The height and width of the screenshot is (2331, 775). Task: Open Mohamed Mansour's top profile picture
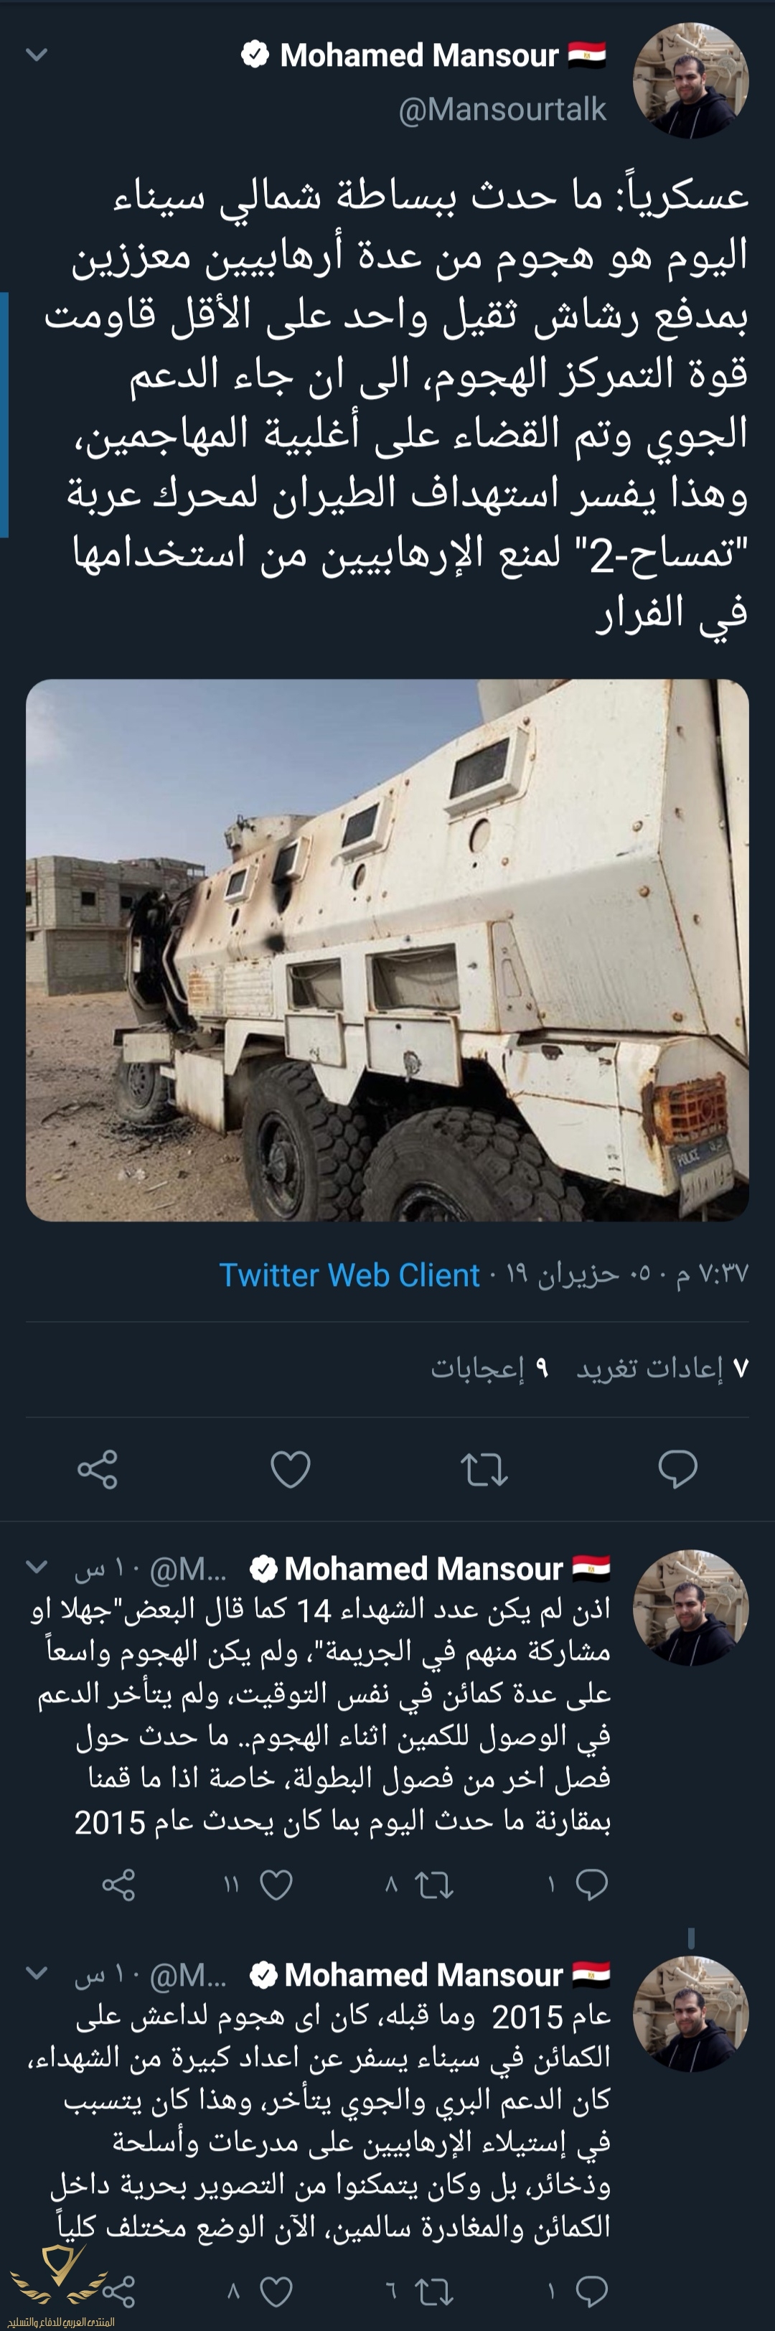[x=691, y=81]
